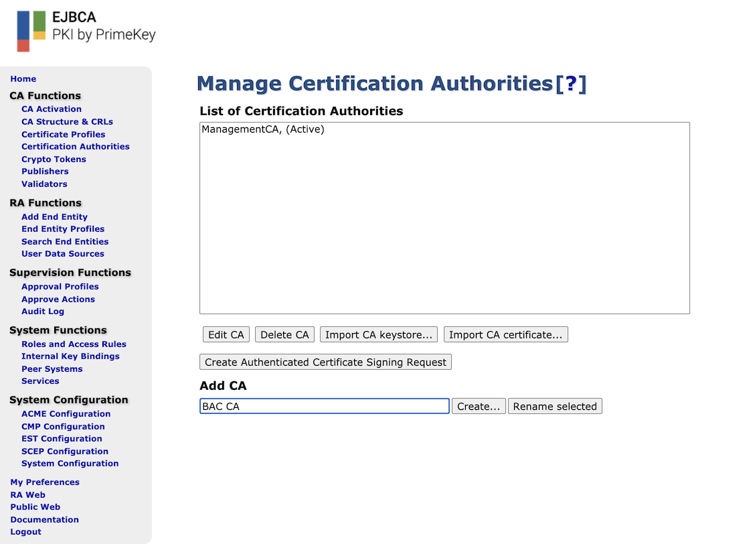Open Certificate Profiles in sidebar
The width and height of the screenshot is (745, 546).
[x=63, y=135]
